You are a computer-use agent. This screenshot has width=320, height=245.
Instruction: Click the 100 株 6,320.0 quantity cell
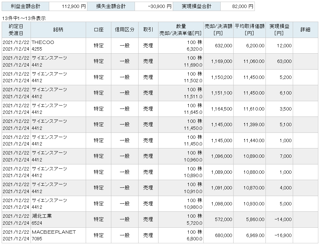point(181,46)
